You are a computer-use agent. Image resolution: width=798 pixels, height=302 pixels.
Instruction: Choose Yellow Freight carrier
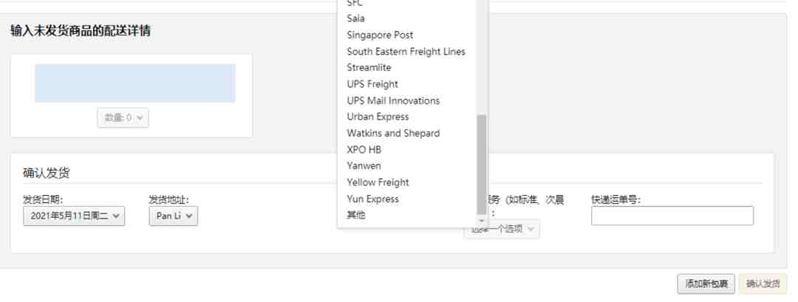[x=378, y=182]
